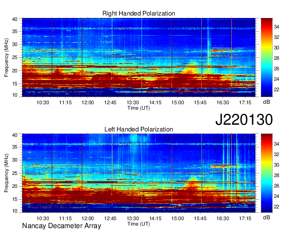This screenshot has width=284, height=231.
Task: Click dB unit label of Left Handed colorbar
Action: pos(266,217)
